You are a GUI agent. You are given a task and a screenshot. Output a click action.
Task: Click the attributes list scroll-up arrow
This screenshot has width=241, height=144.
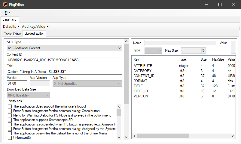click(x=119, y=107)
